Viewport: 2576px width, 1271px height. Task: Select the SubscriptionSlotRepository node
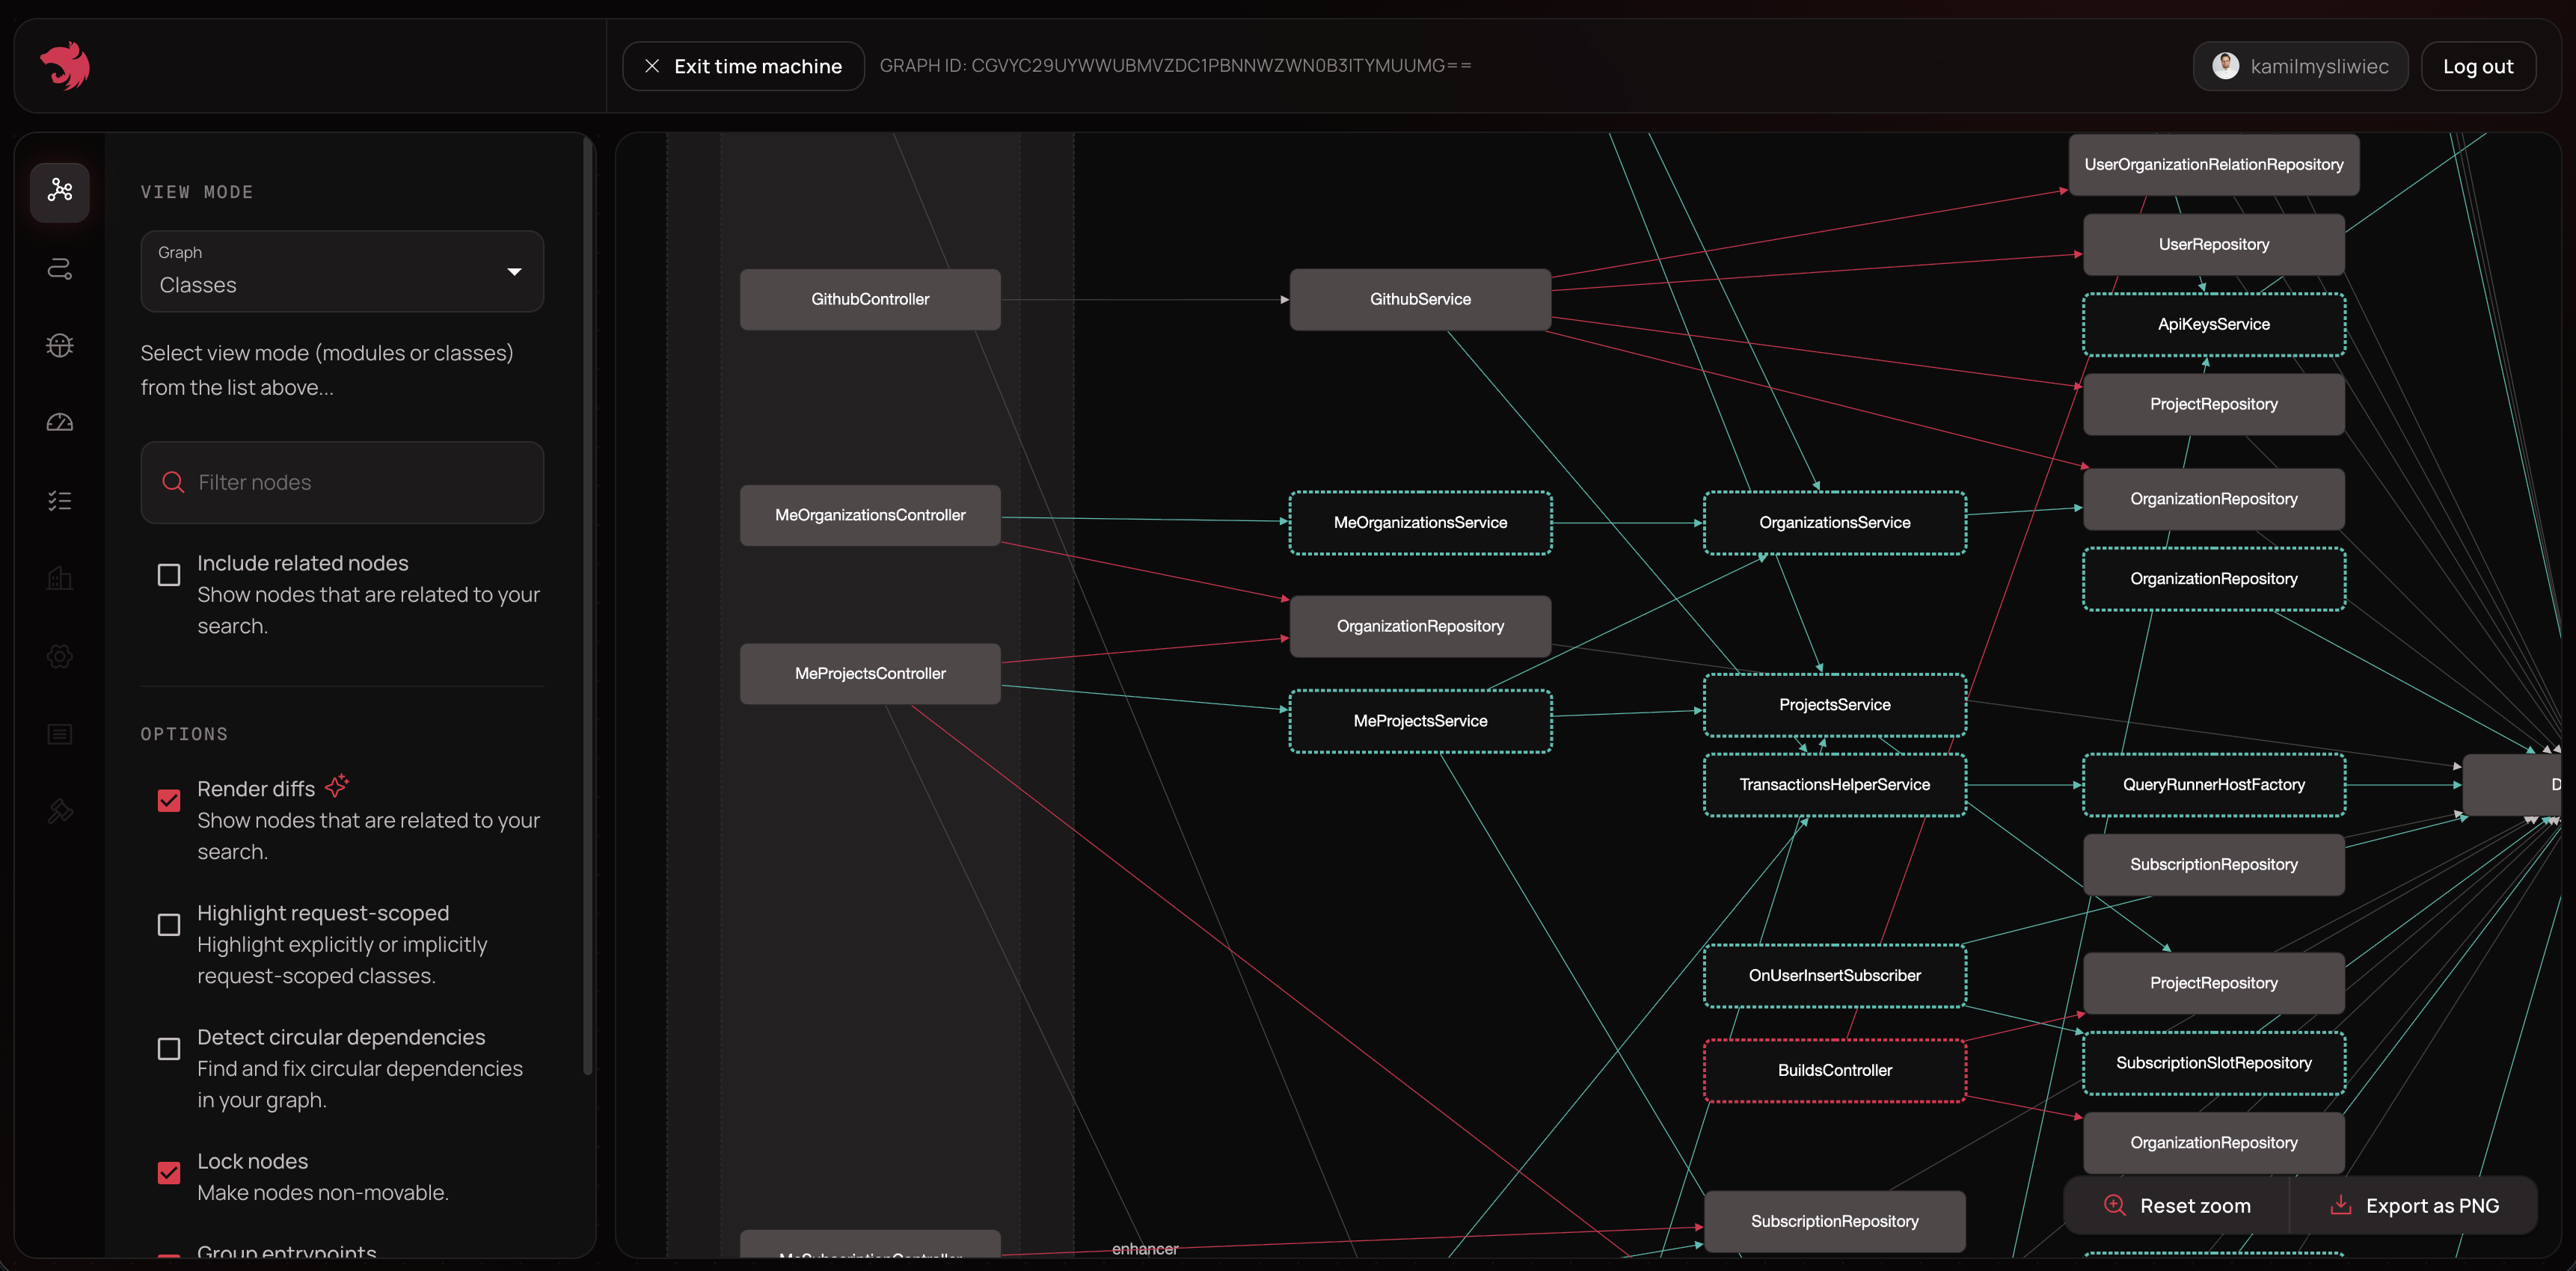pos(2214,1062)
